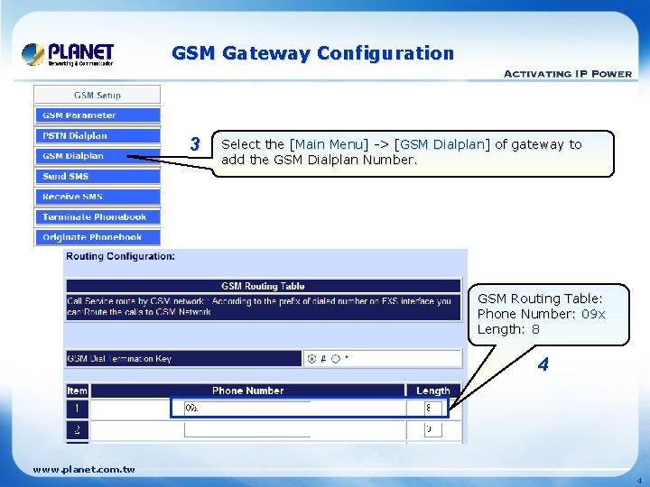The height and width of the screenshot is (487, 650).
Task: Open the Send SMS page
Action: click(97, 176)
